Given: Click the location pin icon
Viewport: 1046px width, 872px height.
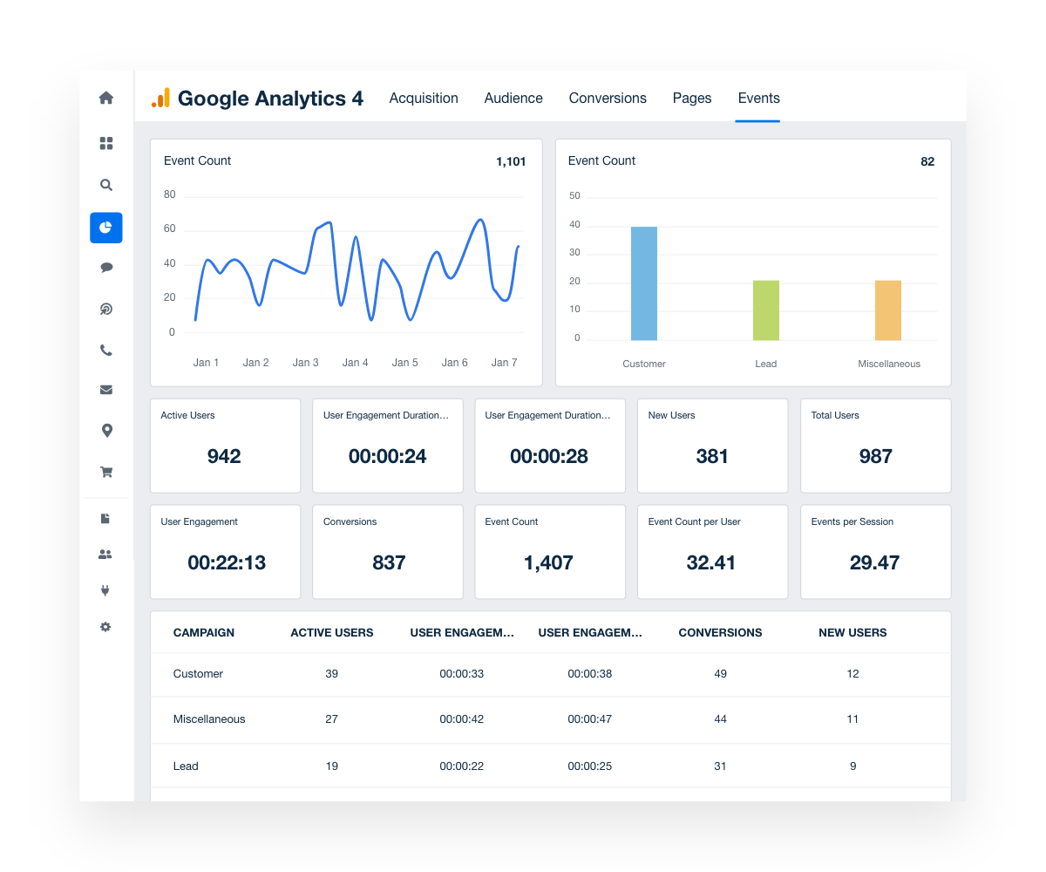Looking at the screenshot, I should click(105, 430).
